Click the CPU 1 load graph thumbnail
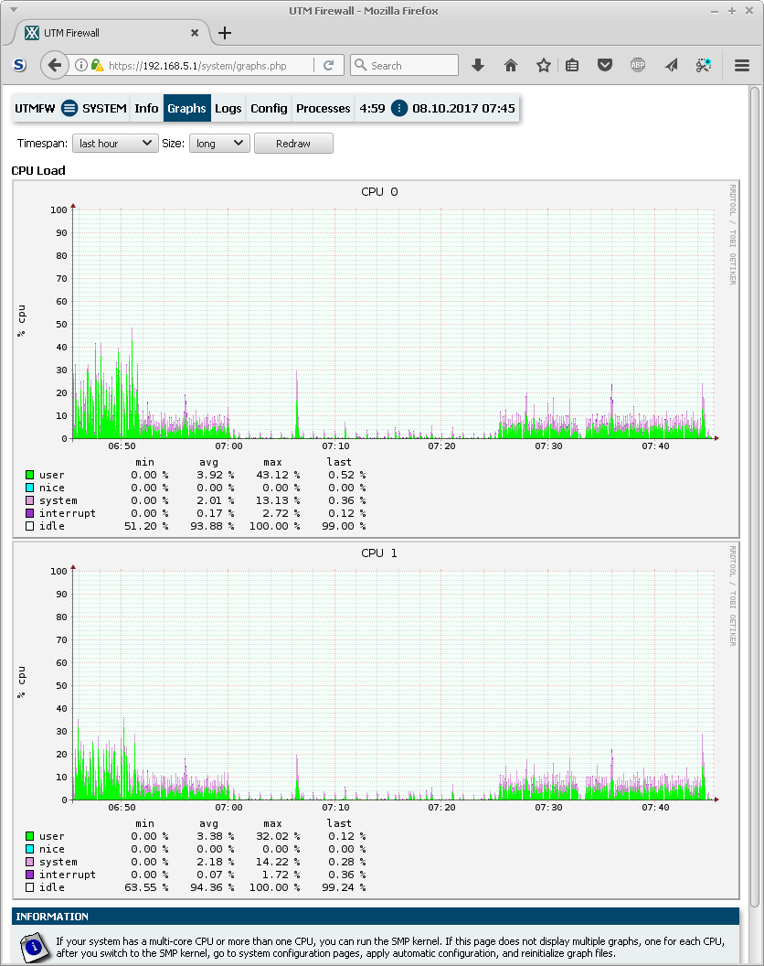Screen dimensions: 764x966 tap(377, 721)
